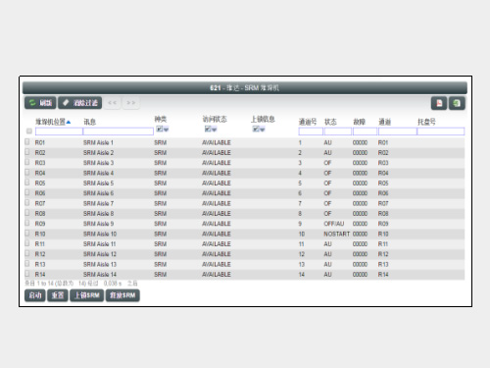490x368 pixels.
Task: Toggle the select-all header checkbox
Action: pyautogui.click(x=29, y=131)
